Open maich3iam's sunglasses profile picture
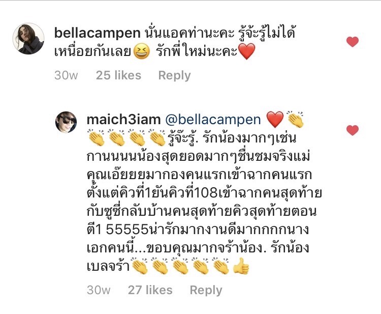 coord(66,122)
